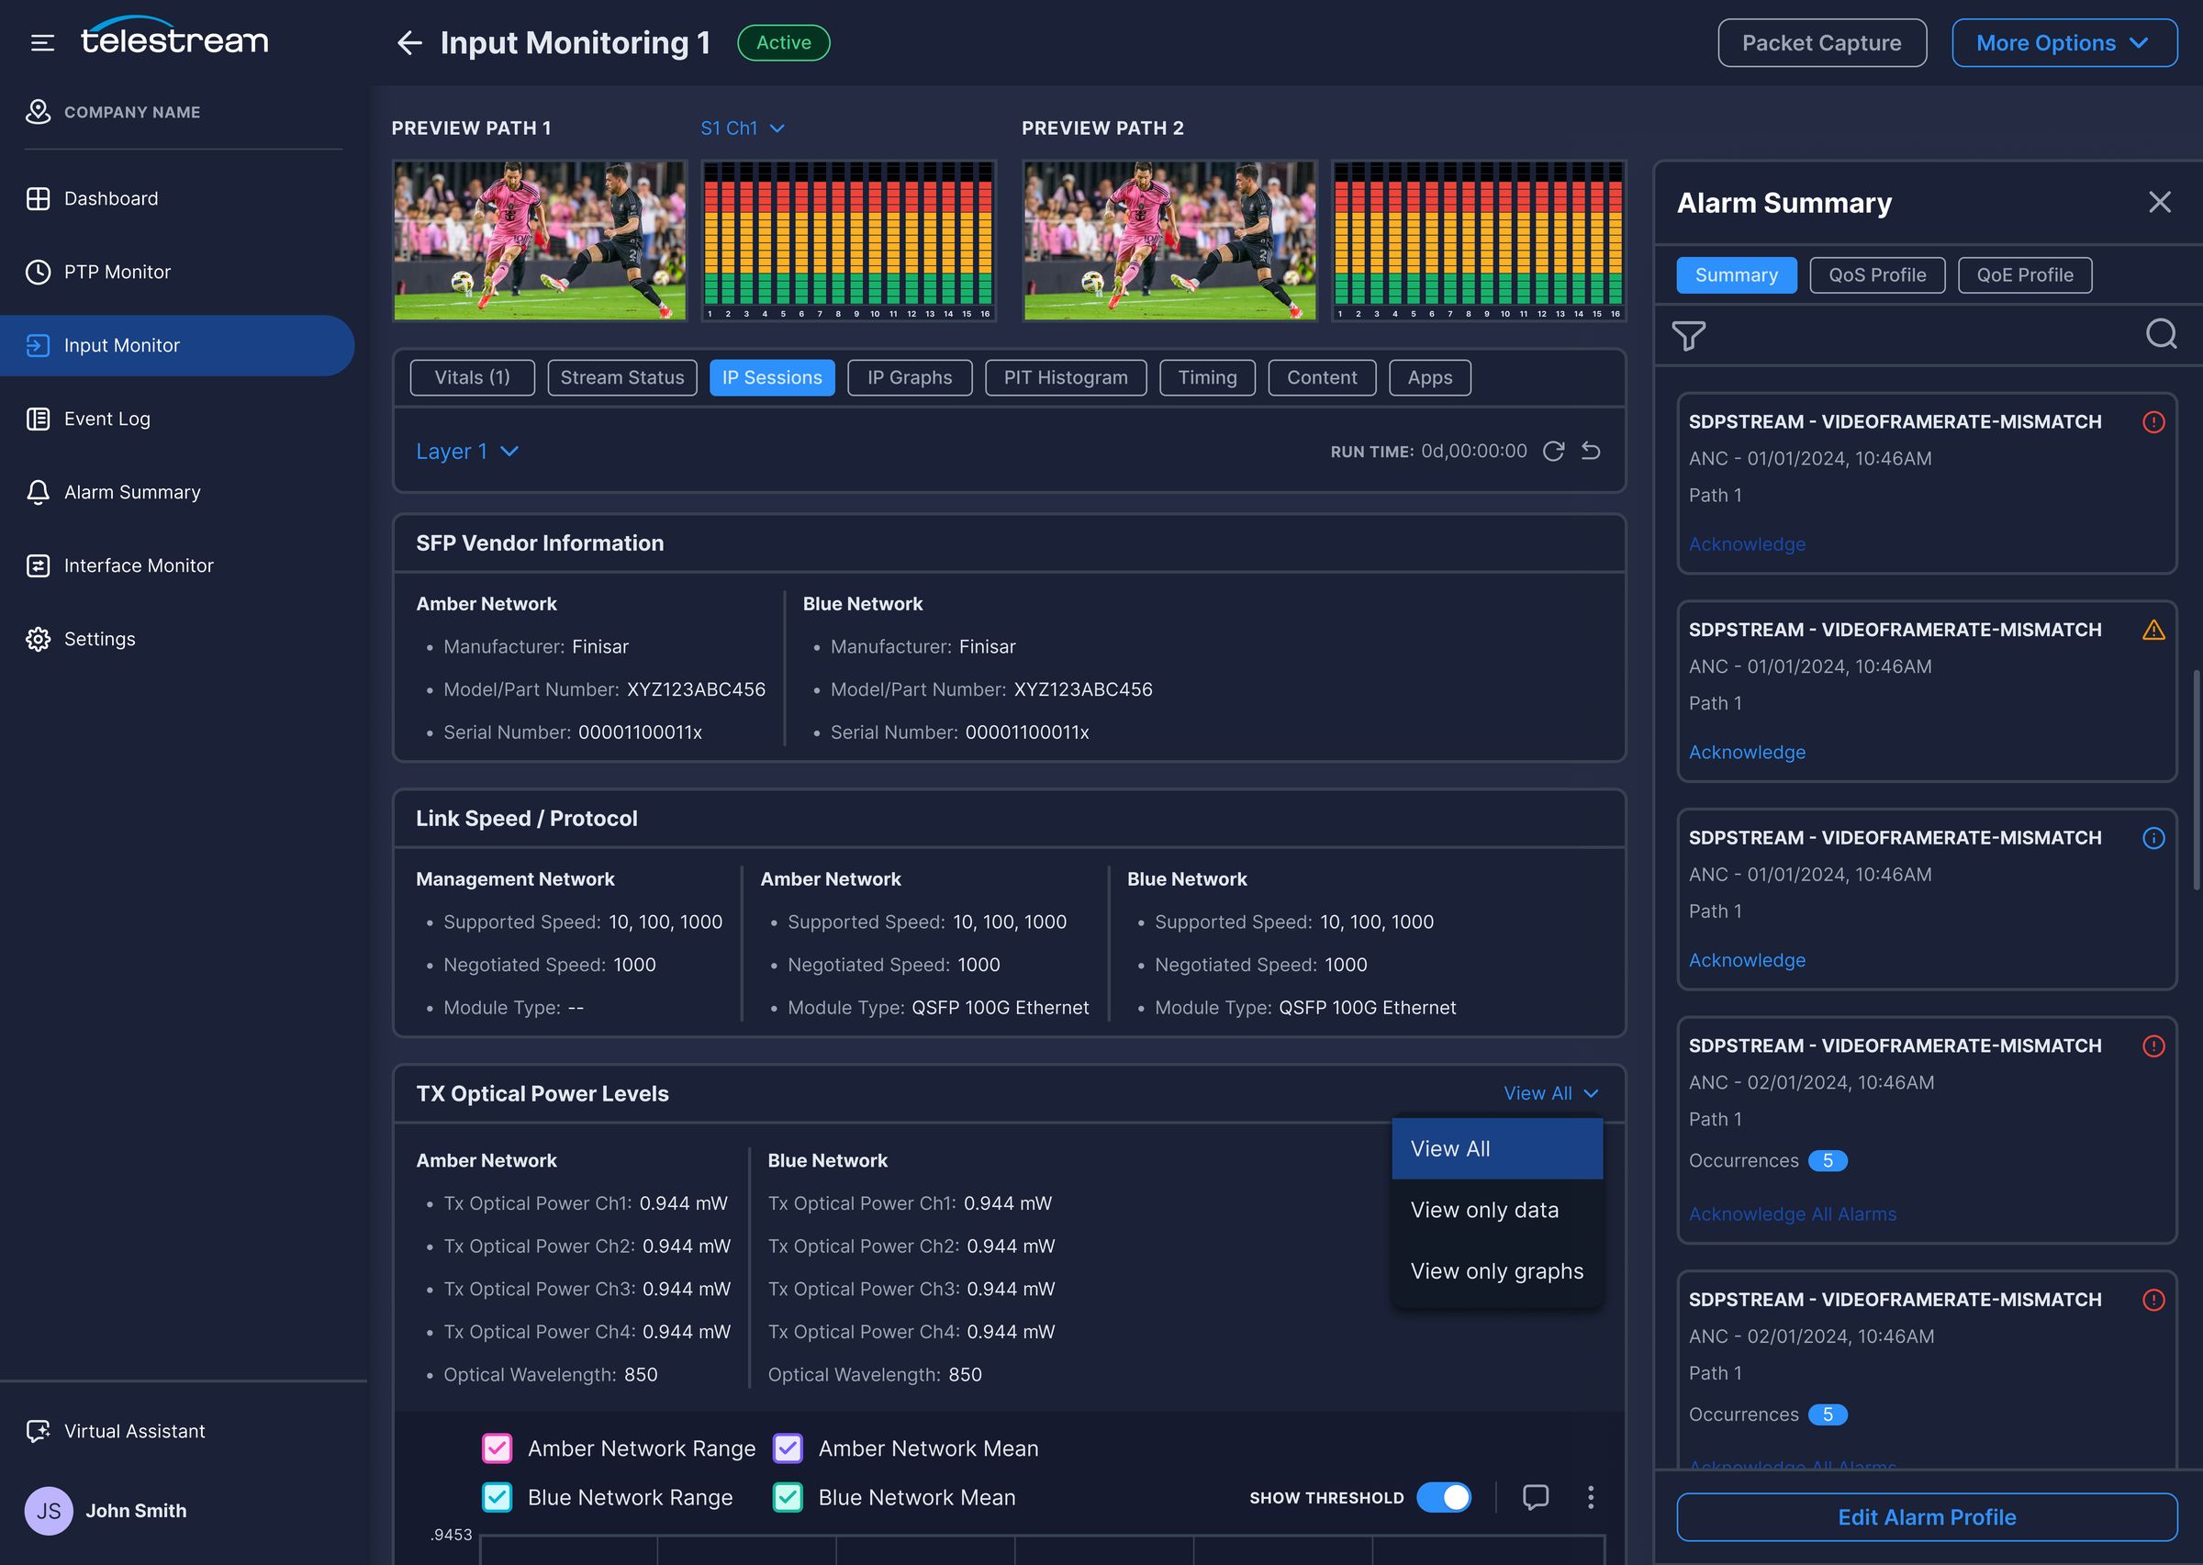Launch the Virtual Assistant
The image size is (2203, 1565).
(x=134, y=1431)
